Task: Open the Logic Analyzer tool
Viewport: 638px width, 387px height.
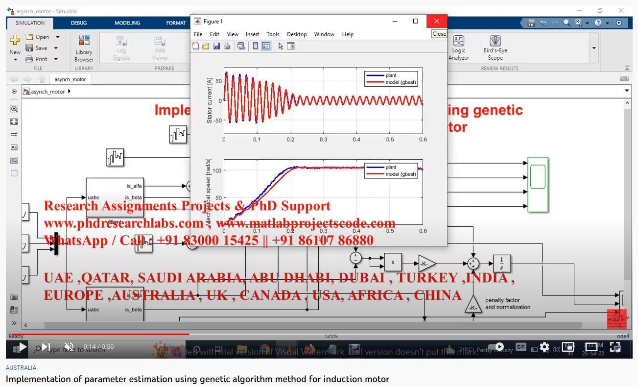Action: [x=459, y=48]
